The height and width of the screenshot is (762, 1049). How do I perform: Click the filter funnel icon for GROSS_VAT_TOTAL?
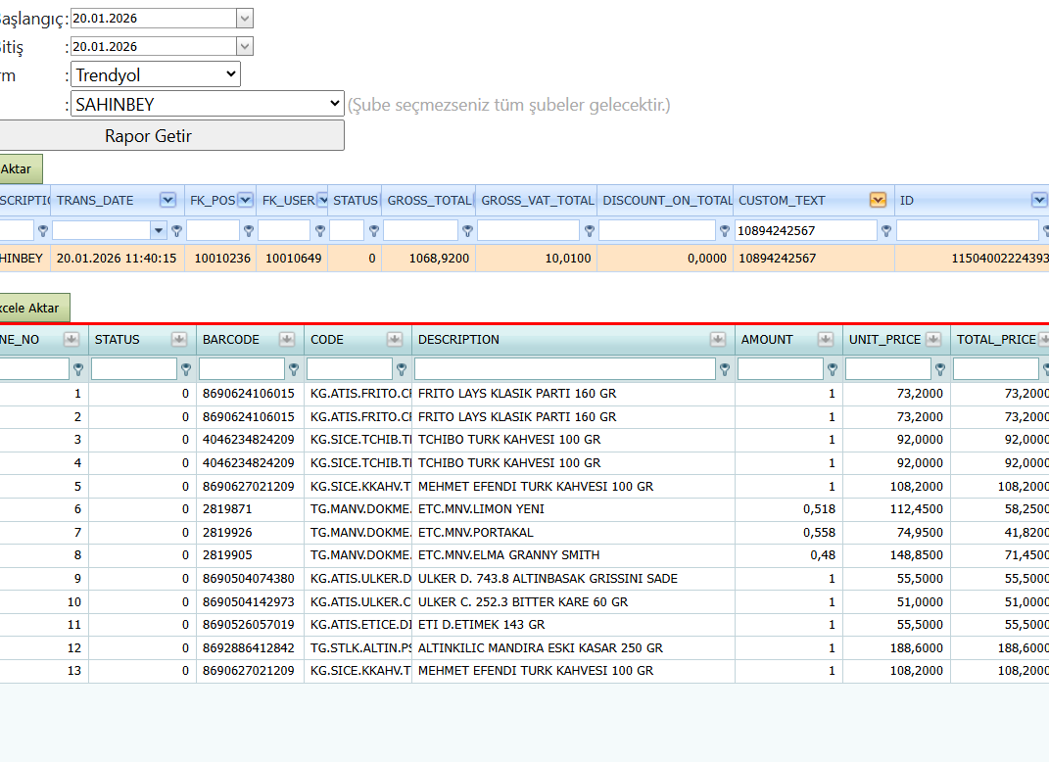pyautogui.click(x=590, y=231)
